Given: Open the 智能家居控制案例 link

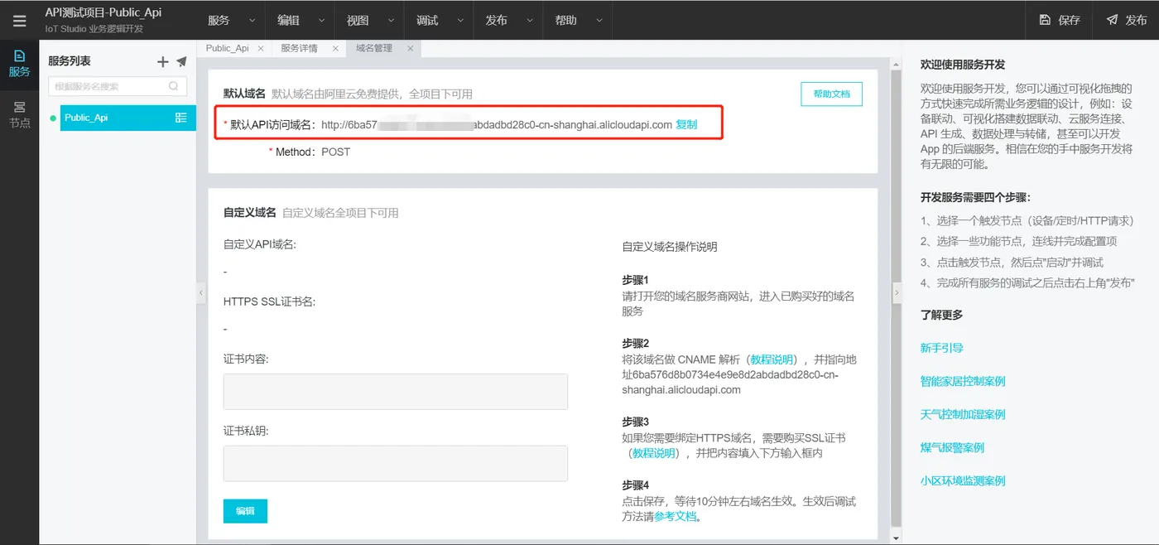Looking at the screenshot, I should tap(963, 381).
